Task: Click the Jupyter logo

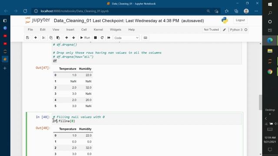Action: tap(37, 20)
